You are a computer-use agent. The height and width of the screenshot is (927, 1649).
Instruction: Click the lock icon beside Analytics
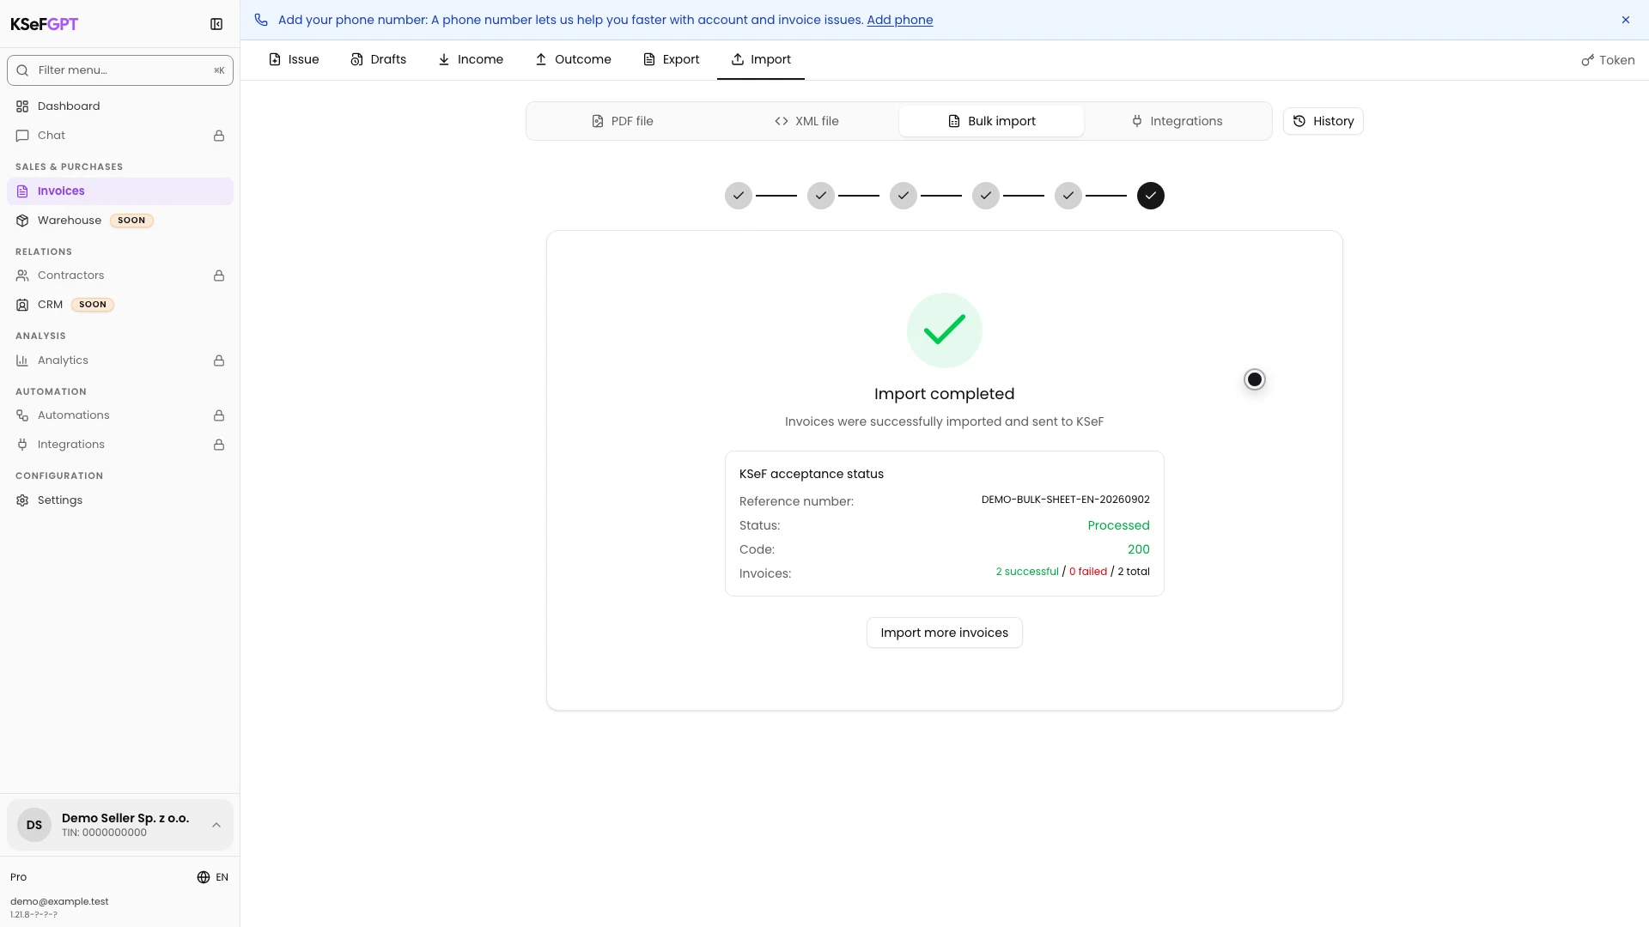point(219,360)
